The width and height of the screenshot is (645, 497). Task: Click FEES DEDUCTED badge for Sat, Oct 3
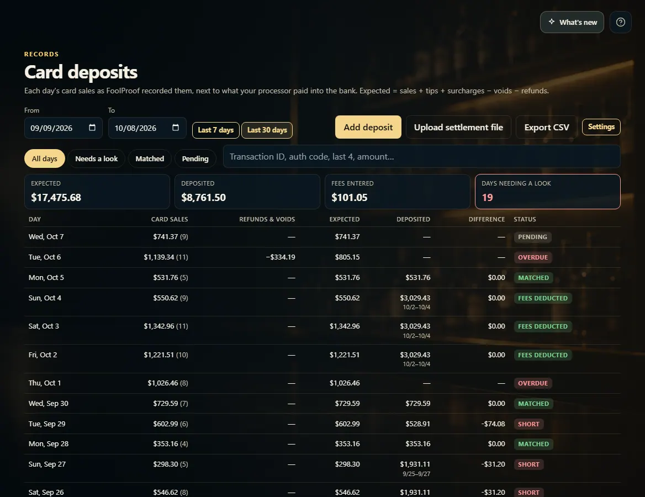[x=543, y=326]
